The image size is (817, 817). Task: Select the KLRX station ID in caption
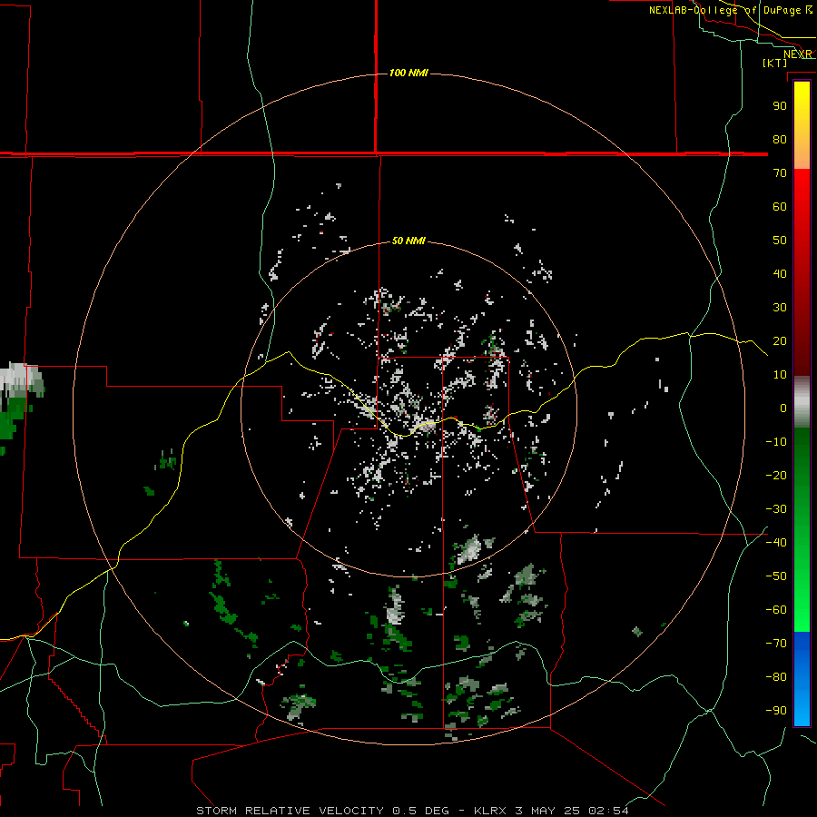pos(491,811)
